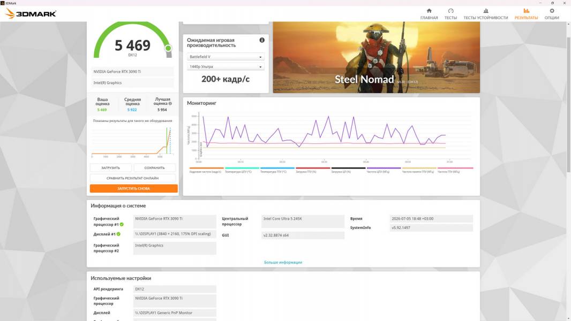Open the Опции gear icon
Image resolution: width=571 pixels, height=321 pixels.
coord(552,11)
